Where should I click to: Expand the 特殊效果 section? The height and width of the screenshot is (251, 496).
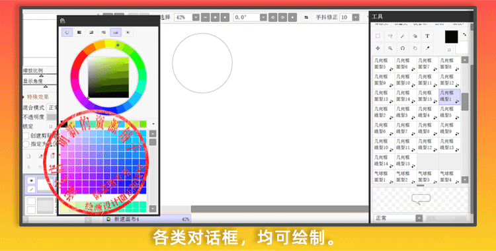tap(36, 97)
